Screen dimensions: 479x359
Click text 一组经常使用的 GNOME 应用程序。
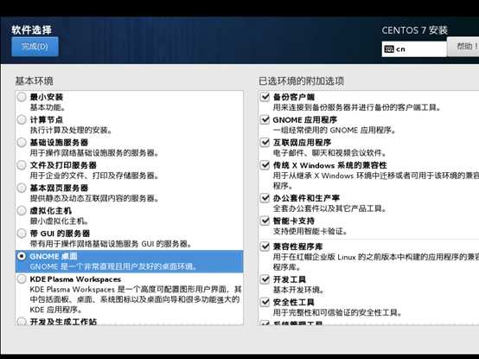pos(335,131)
